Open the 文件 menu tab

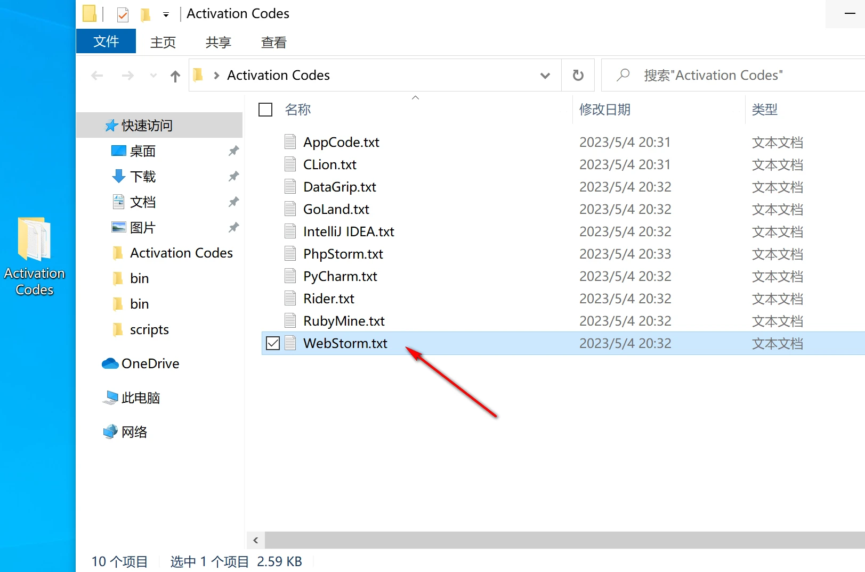(106, 42)
